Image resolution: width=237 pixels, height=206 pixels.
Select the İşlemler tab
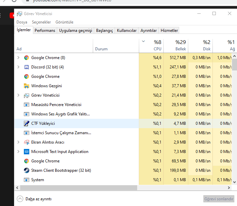[24, 30]
